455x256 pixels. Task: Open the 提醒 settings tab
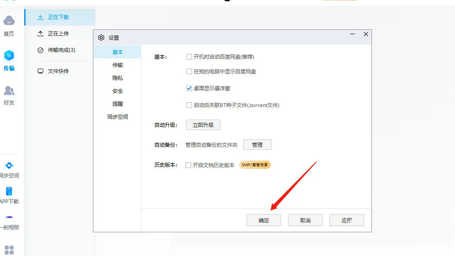(118, 104)
